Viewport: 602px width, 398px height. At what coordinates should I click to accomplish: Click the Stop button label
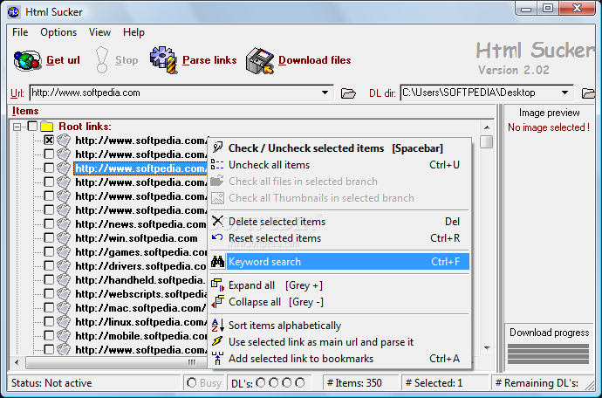pyautogui.click(x=127, y=60)
